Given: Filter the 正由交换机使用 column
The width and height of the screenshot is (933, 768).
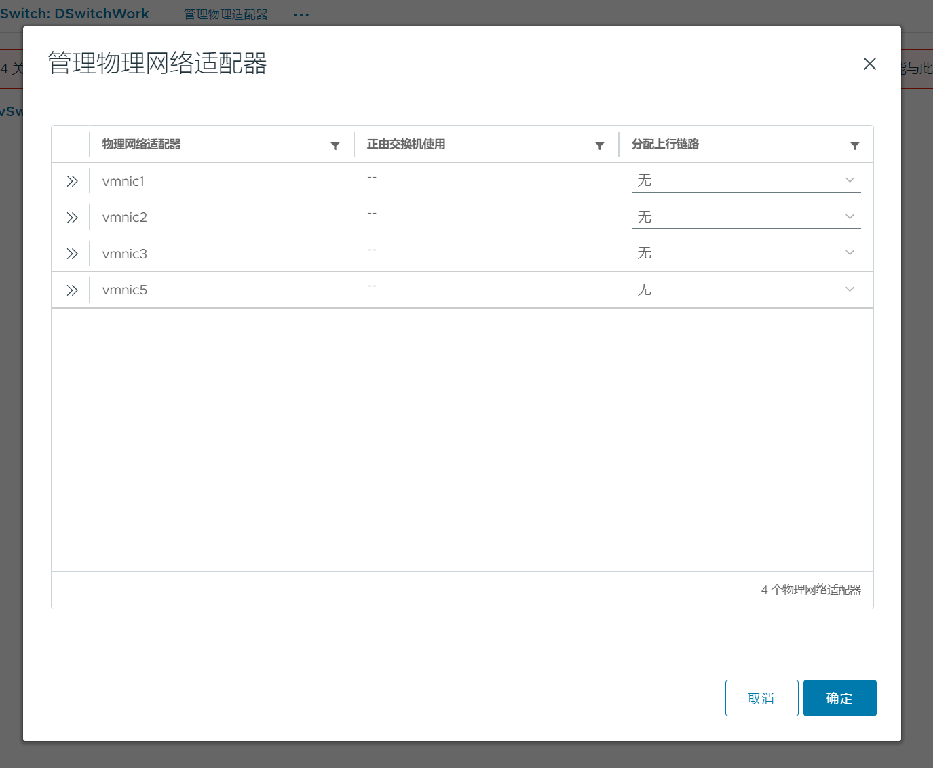Looking at the screenshot, I should [599, 146].
